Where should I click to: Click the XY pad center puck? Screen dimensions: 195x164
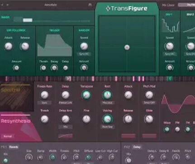(127, 47)
